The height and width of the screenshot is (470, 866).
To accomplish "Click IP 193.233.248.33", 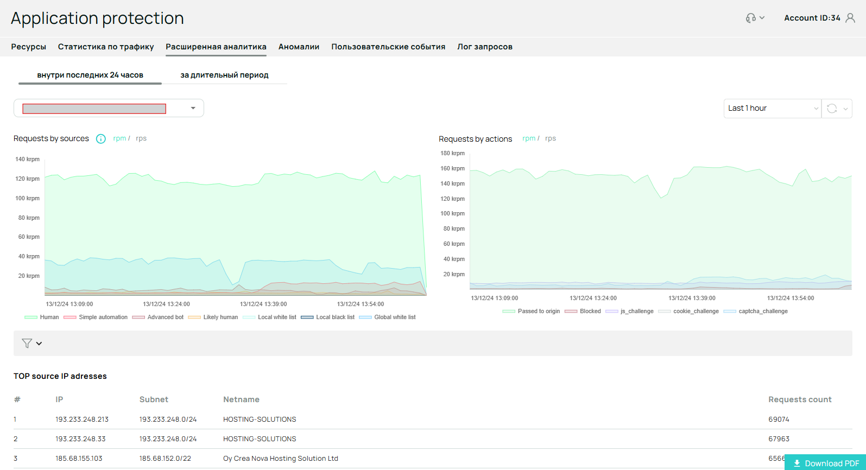I will coord(80,439).
